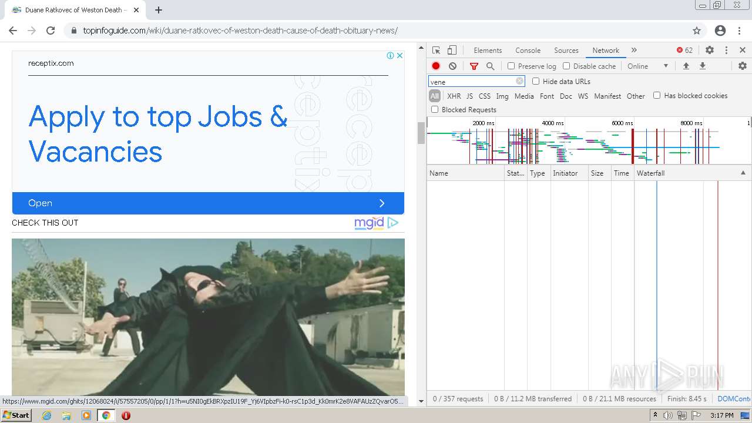Screen dimensions: 752x423
Task: Close the receptix ad
Action: pyautogui.click(x=399, y=56)
